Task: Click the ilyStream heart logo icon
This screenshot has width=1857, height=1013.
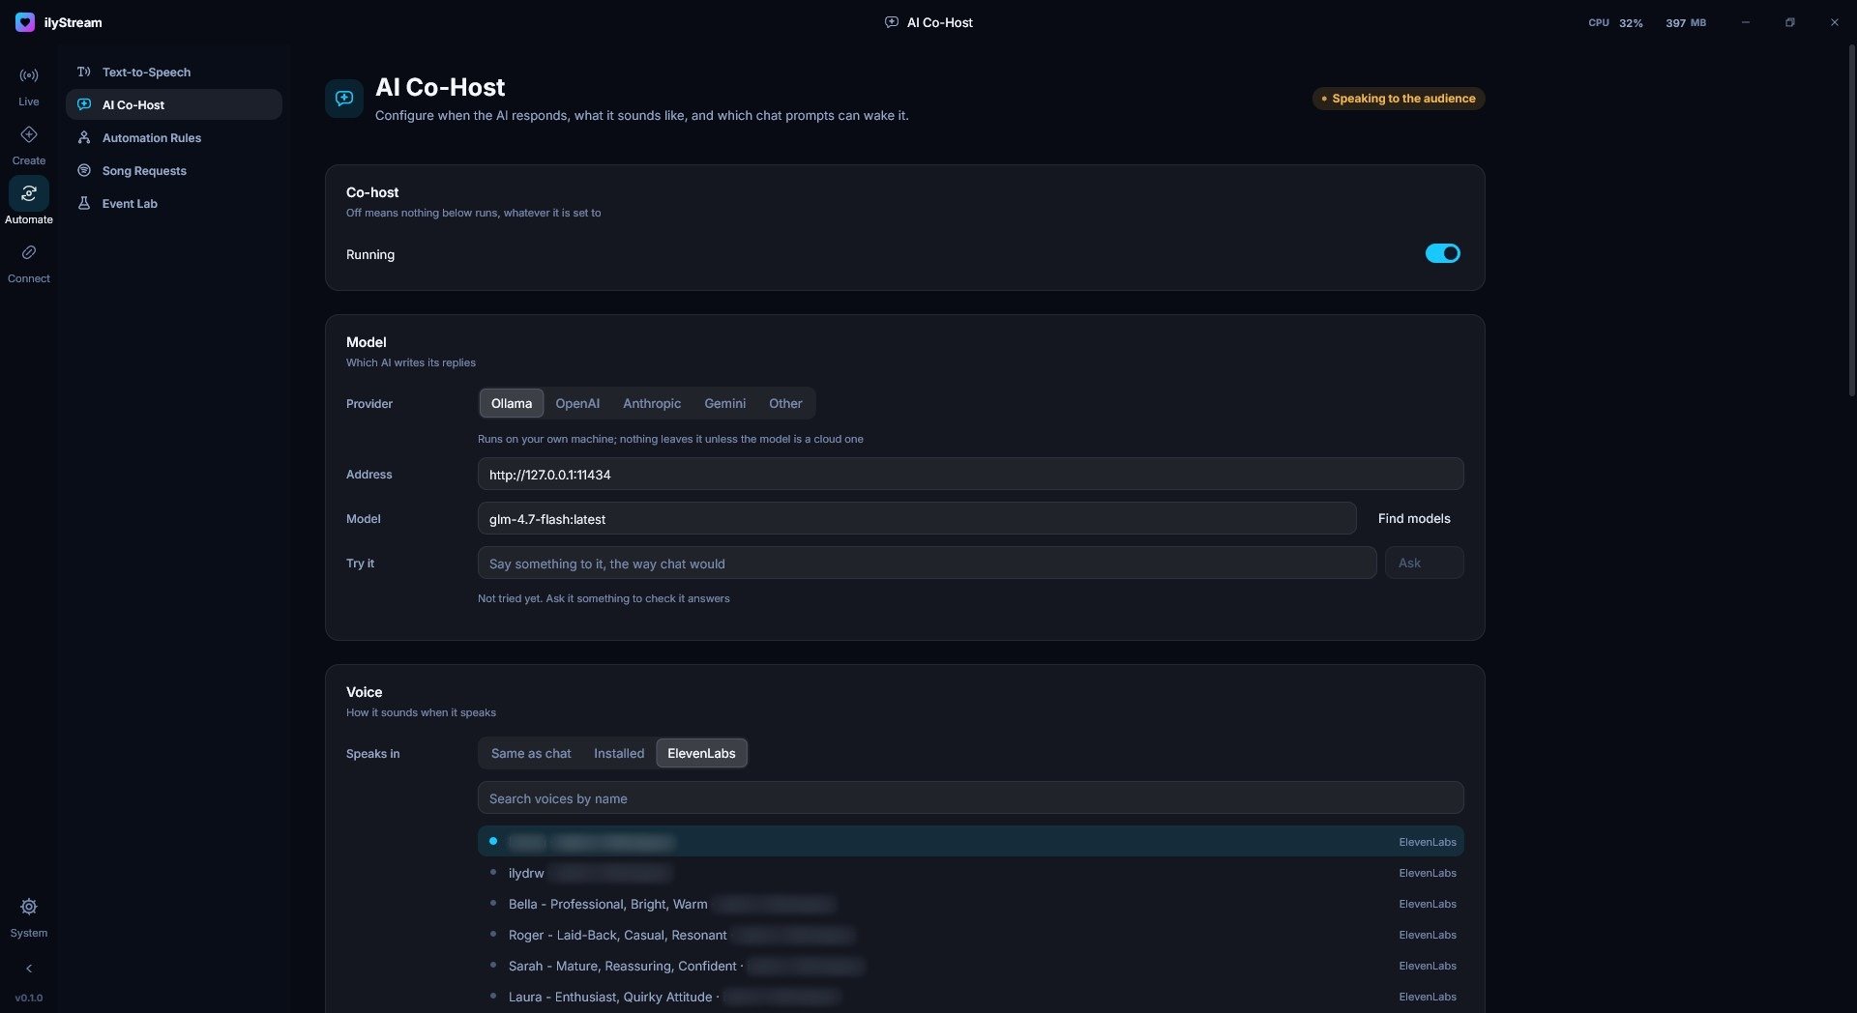Action: [25, 22]
